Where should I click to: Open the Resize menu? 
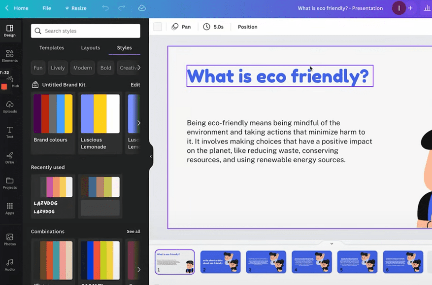coord(76,8)
